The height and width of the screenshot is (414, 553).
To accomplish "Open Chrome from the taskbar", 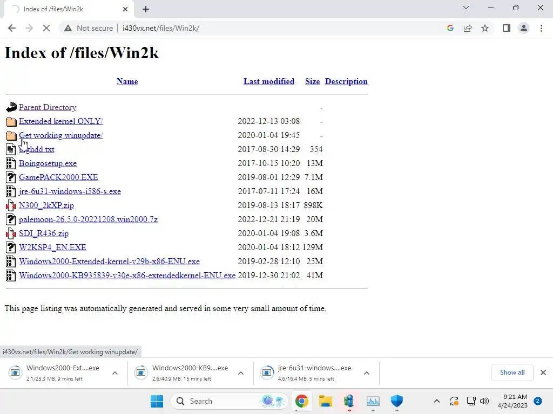I will (302, 401).
